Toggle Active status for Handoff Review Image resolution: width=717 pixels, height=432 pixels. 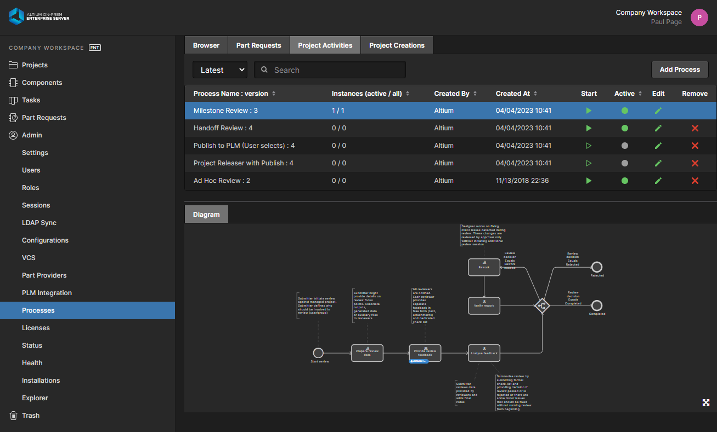tap(624, 128)
